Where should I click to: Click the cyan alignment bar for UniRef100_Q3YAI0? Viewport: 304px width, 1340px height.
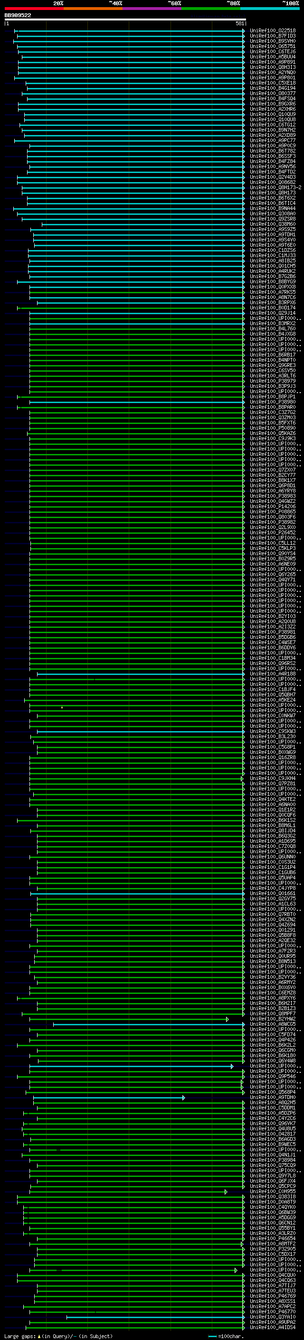[156, 1317]
